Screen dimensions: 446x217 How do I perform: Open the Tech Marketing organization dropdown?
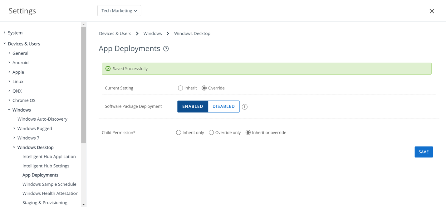tap(119, 10)
